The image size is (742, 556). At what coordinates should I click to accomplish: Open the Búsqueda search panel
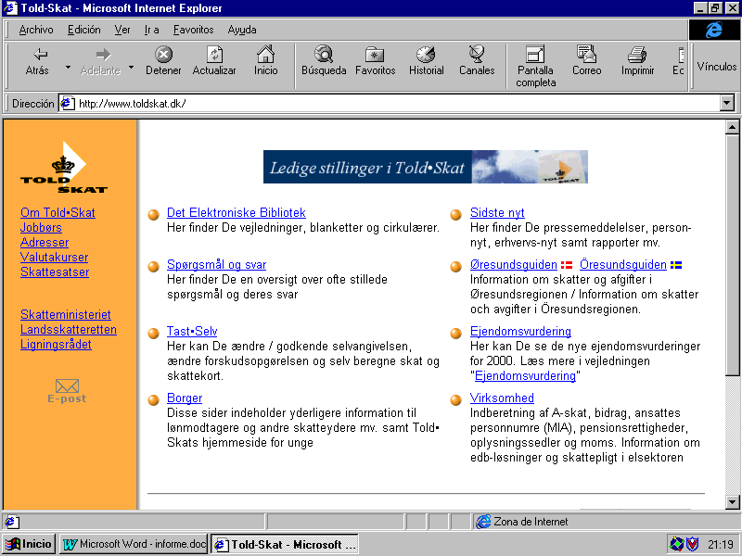324,61
